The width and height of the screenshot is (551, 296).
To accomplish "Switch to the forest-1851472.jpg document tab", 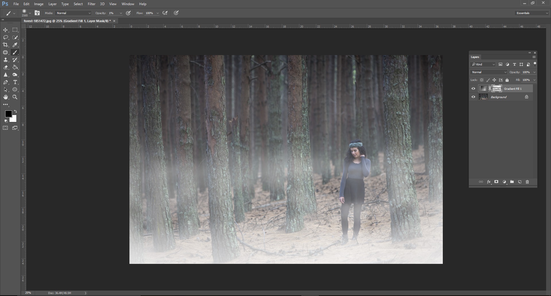I will [x=66, y=21].
